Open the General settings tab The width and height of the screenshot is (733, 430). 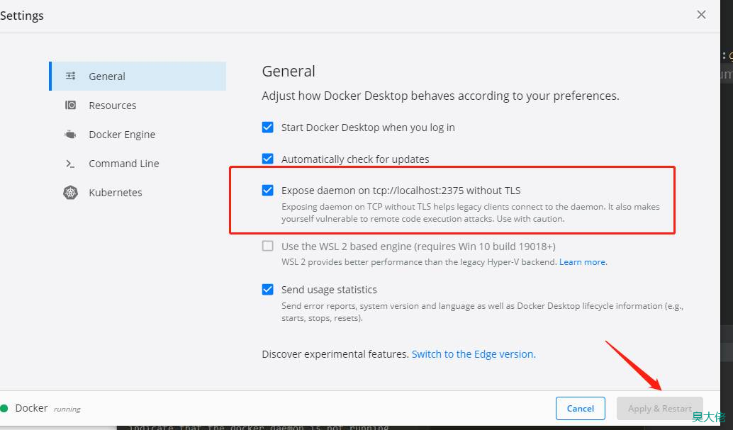point(138,77)
